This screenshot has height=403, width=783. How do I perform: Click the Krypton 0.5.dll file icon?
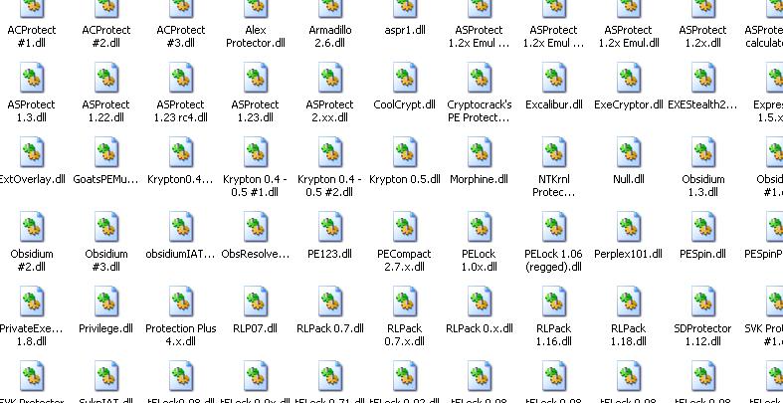[405, 153]
